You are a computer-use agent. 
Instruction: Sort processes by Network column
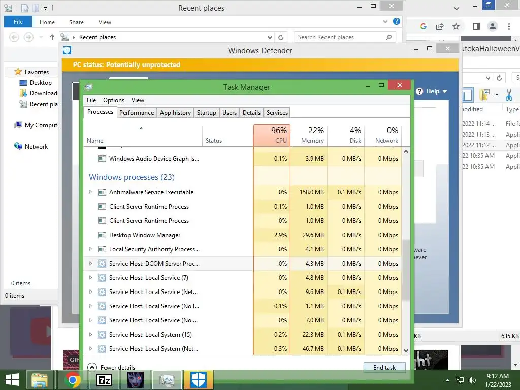tap(383, 135)
